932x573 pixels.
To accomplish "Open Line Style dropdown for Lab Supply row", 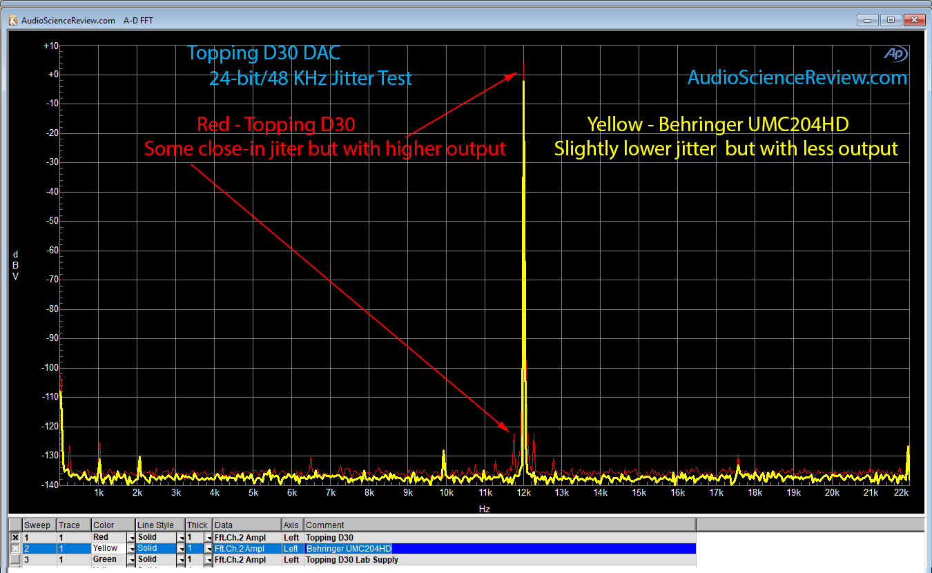I will tap(182, 559).
